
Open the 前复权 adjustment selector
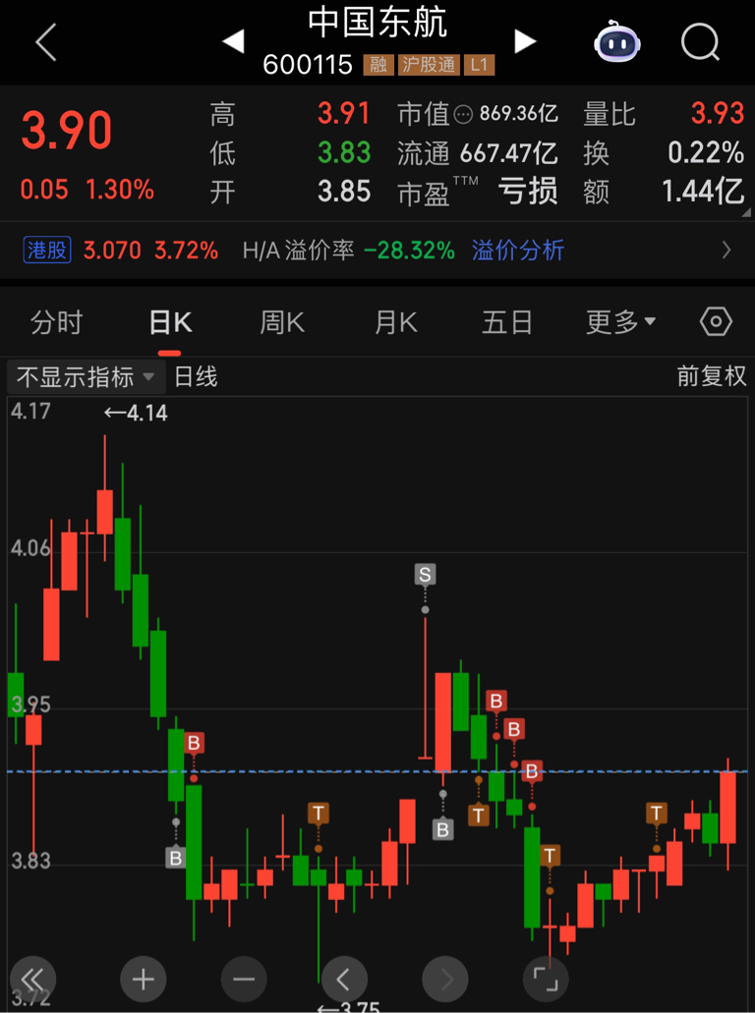point(711,376)
